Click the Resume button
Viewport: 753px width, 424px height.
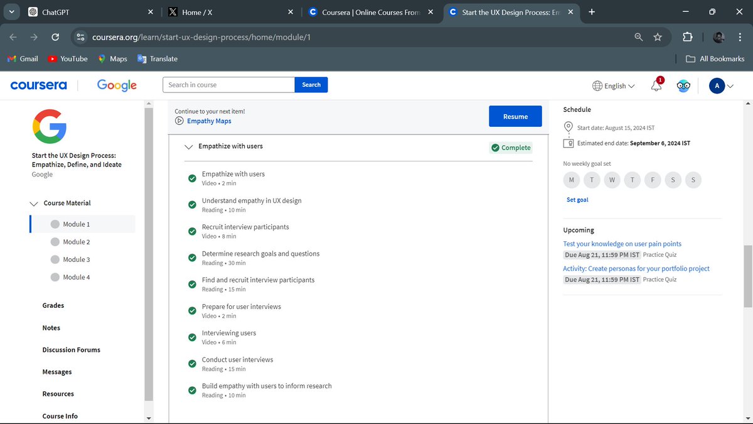(515, 116)
